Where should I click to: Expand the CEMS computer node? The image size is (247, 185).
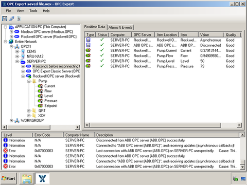pos(17,51)
